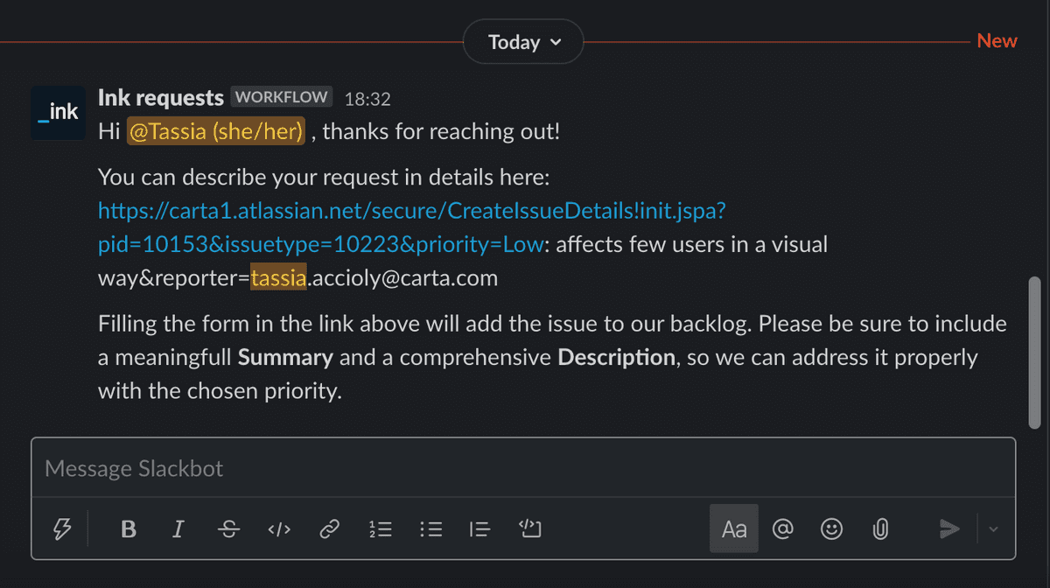Toggle italic text formatting
Image resolution: width=1050 pixels, height=588 pixels.
178,528
